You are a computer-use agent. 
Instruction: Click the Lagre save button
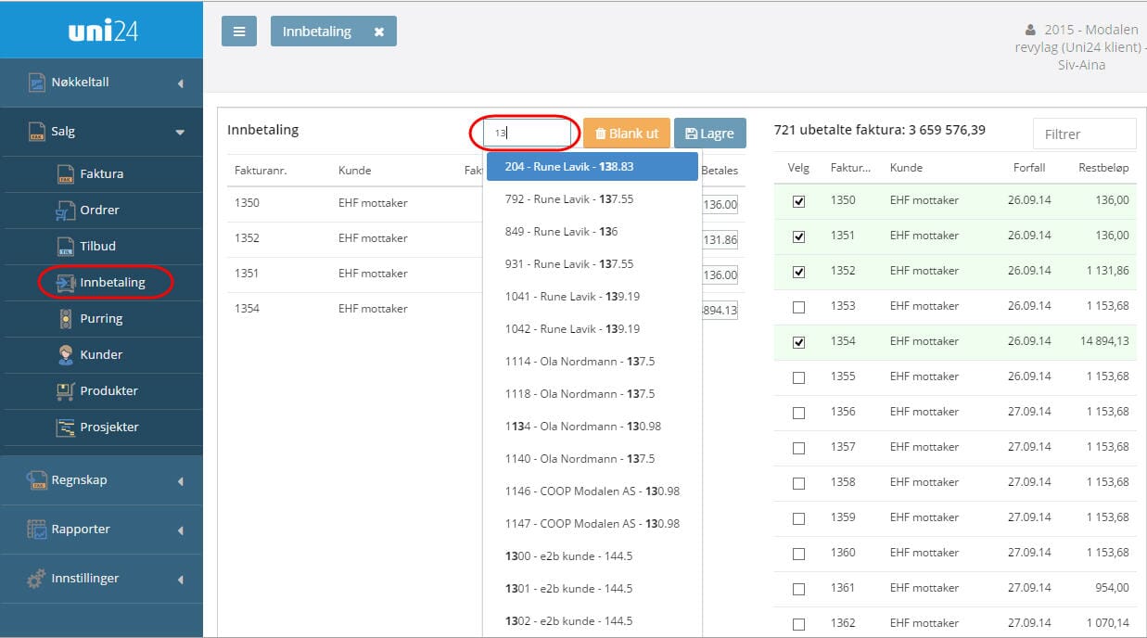click(709, 134)
